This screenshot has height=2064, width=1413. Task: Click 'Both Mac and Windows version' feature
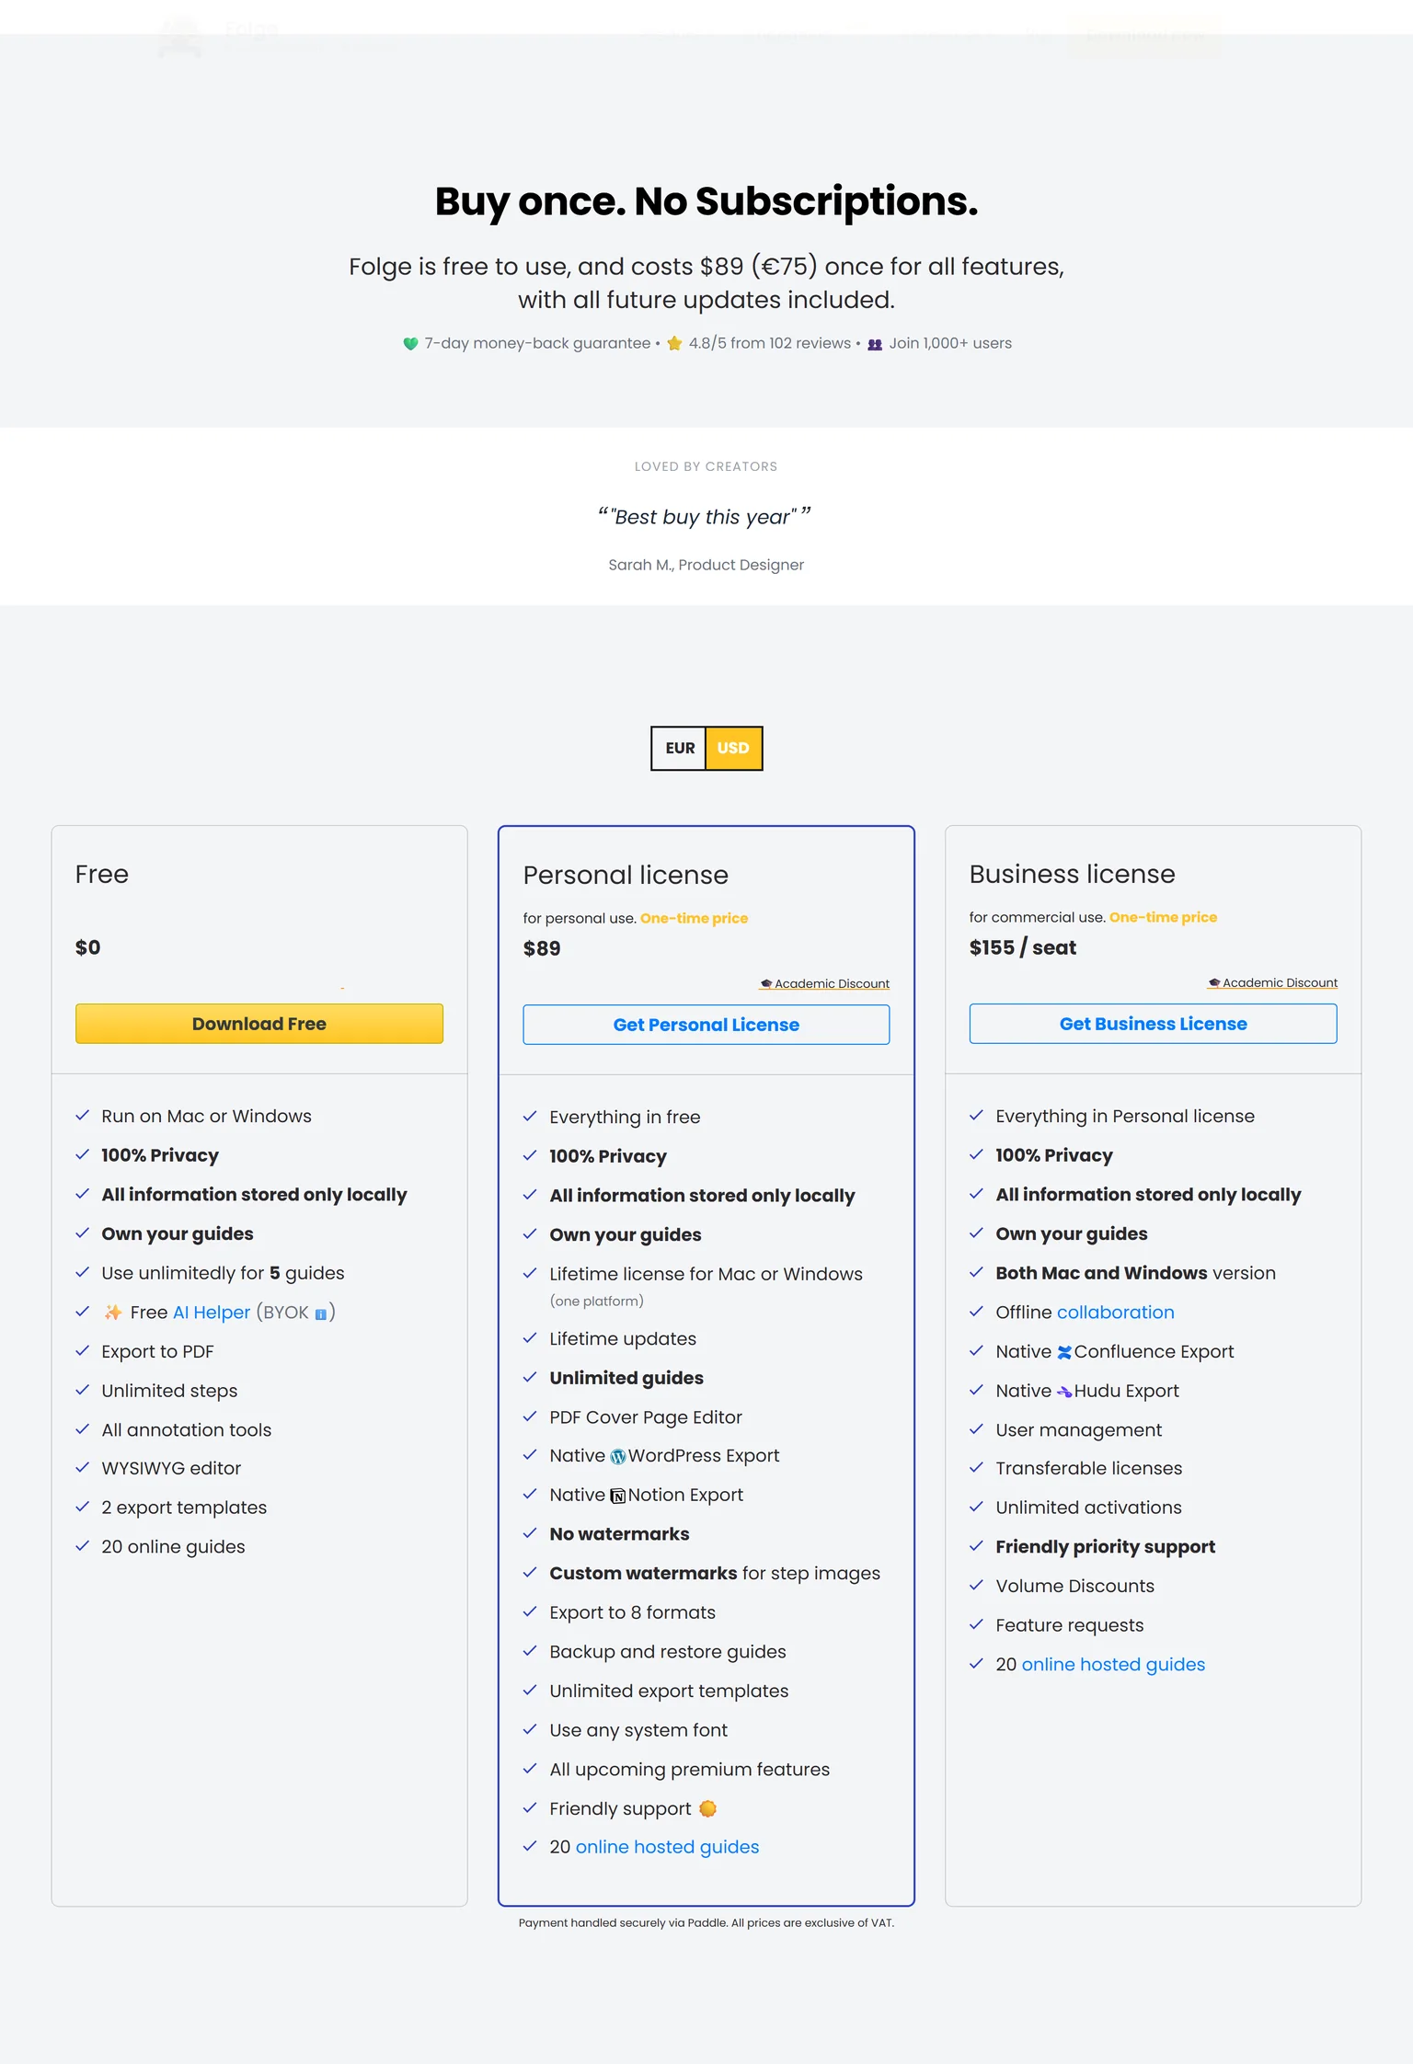pyautogui.click(x=1136, y=1273)
